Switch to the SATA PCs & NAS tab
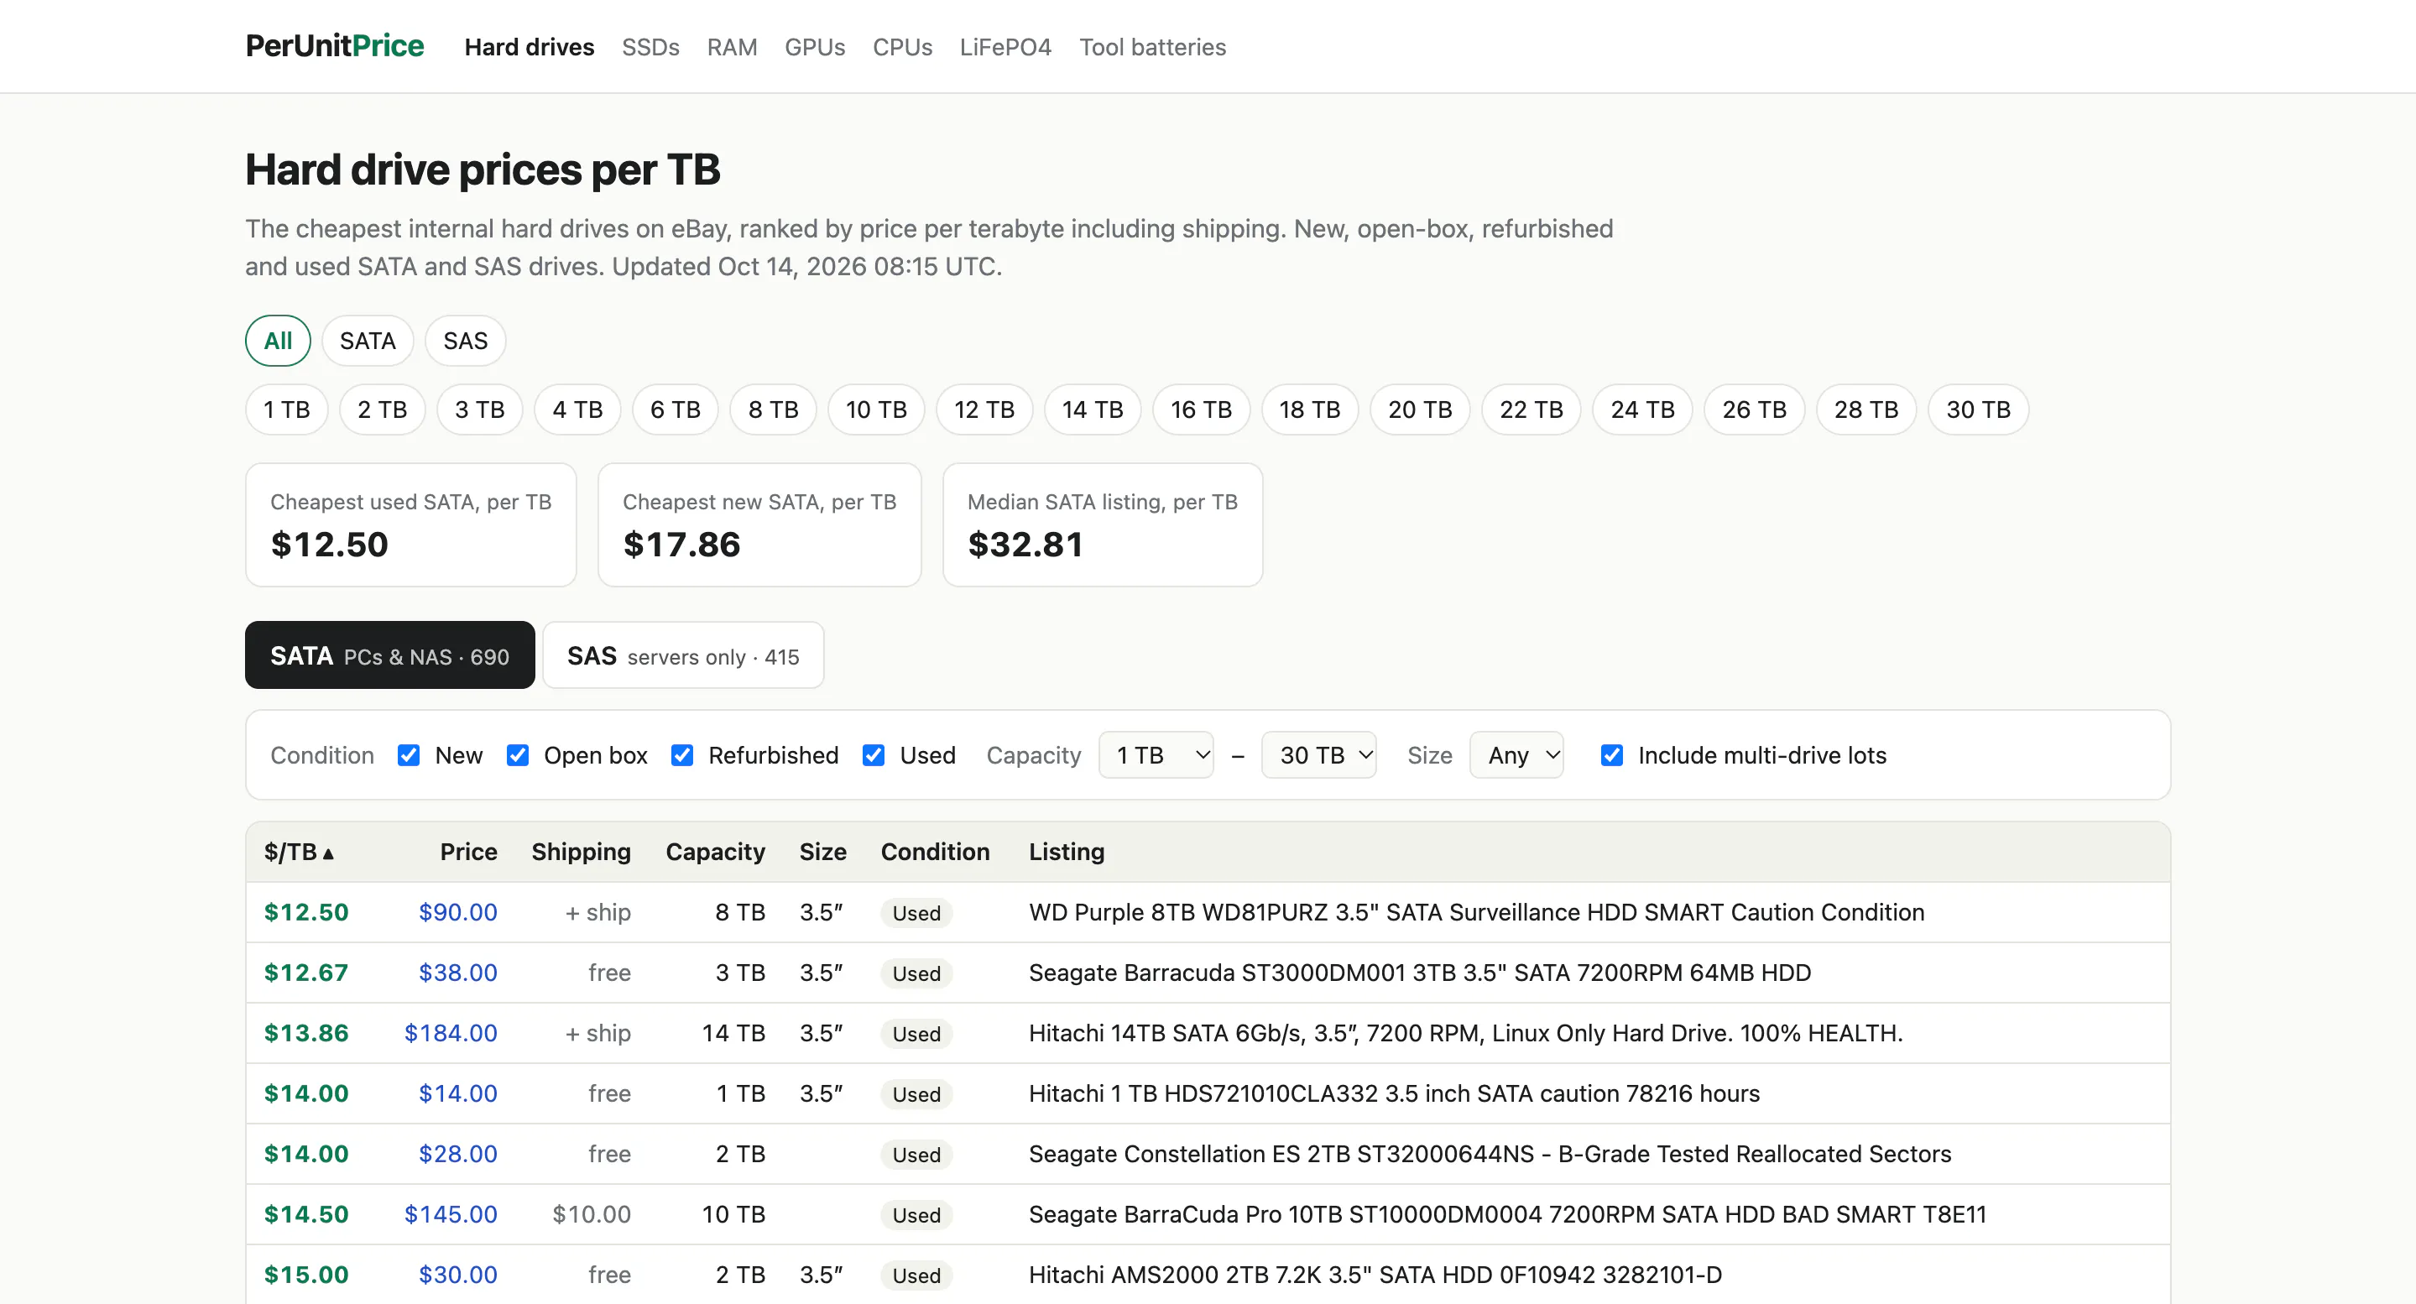This screenshot has width=2416, height=1304. point(389,655)
